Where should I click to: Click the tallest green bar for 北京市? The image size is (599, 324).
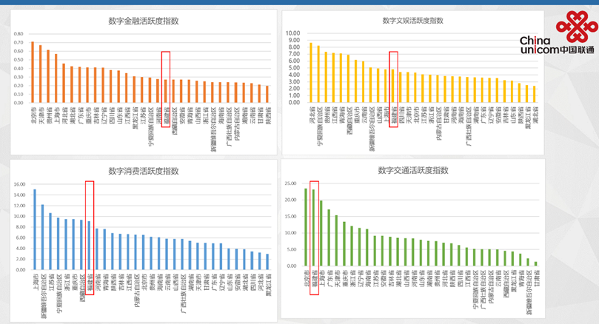(306, 227)
